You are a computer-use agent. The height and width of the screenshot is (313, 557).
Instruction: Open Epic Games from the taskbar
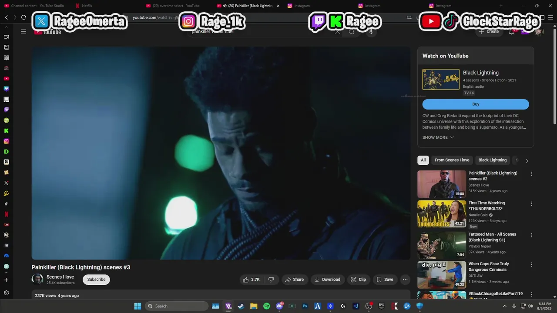[382, 306]
